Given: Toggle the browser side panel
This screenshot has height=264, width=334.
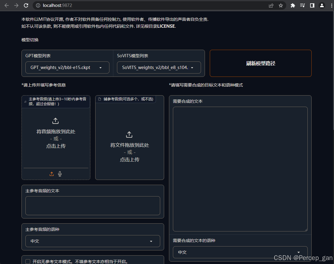Looking at the screenshot, I should tap(312, 5).
